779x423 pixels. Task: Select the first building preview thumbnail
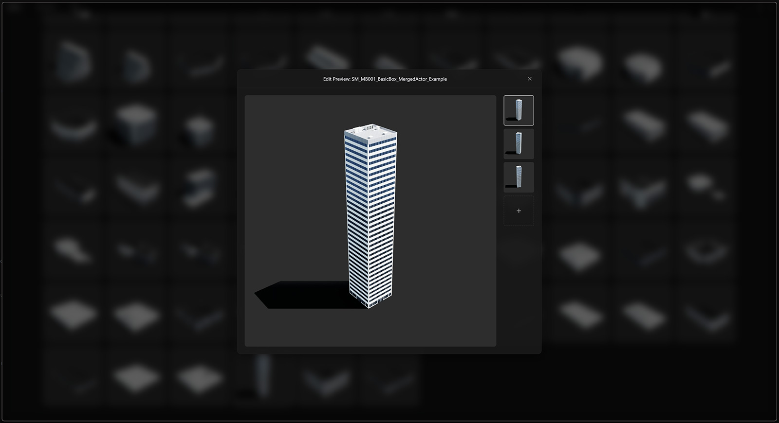519,110
